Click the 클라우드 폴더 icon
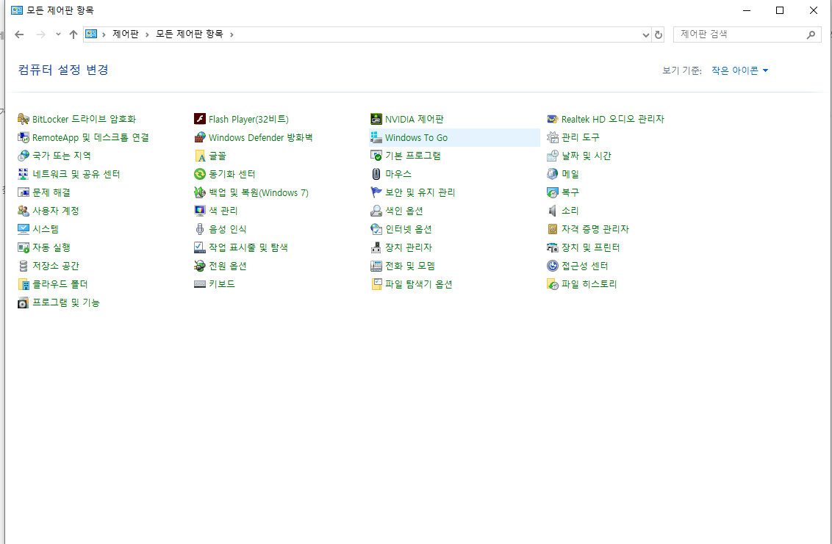Screen dimensions: 832x544 click(x=24, y=284)
